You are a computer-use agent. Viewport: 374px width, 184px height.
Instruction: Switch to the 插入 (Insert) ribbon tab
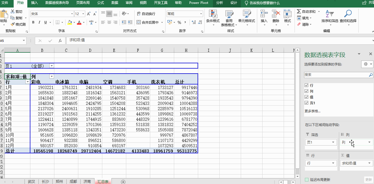click(x=35, y=3)
